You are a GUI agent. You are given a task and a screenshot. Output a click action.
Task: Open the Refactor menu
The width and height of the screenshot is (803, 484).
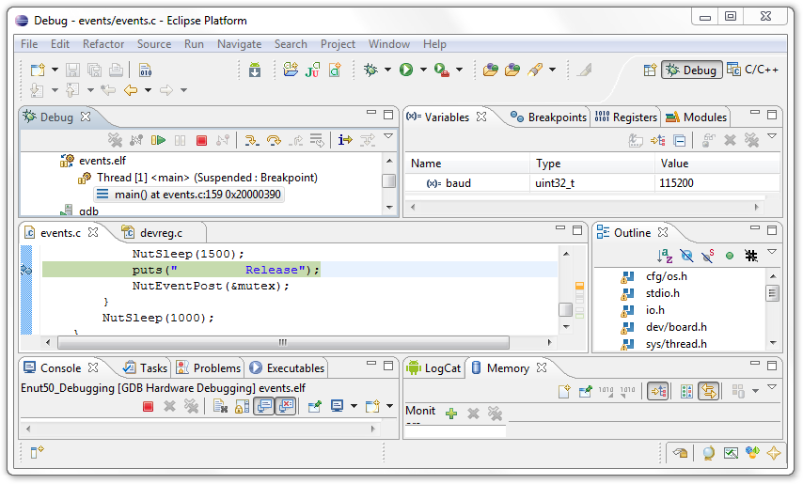pyautogui.click(x=103, y=44)
